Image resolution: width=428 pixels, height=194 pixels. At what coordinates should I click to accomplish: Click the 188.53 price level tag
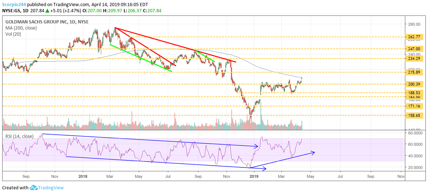414,93
